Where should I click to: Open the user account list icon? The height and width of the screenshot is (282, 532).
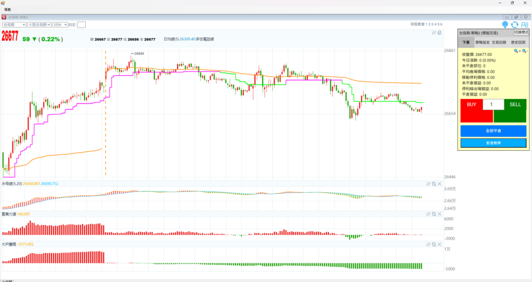pyautogui.click(x=524, y=24)
